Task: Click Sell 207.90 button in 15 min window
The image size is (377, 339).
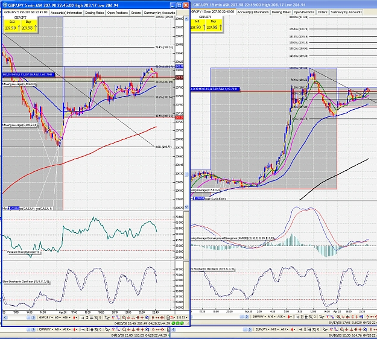Action: click(x=198, y=25)
